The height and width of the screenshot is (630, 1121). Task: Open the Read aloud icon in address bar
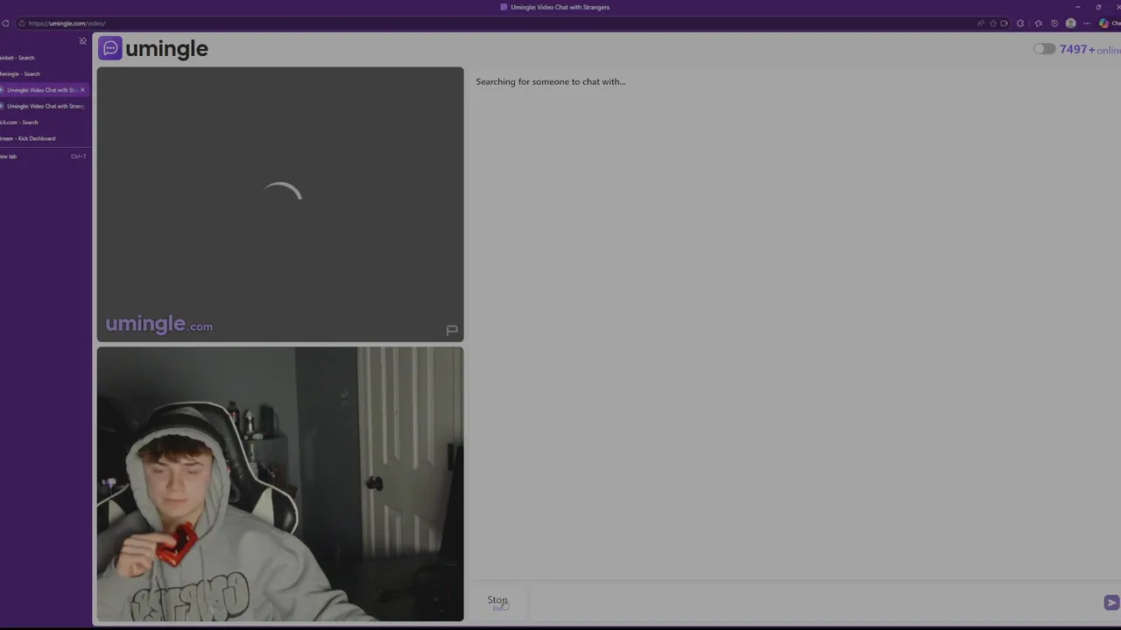click(x=980, y=24)
